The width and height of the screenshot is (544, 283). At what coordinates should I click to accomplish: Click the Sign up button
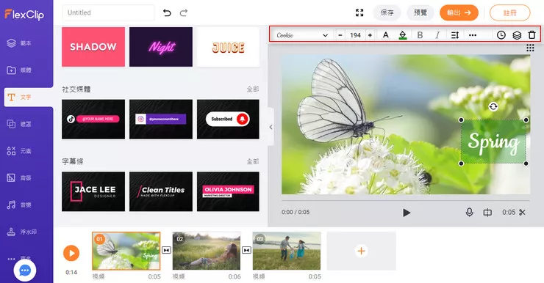coord(509,12)
